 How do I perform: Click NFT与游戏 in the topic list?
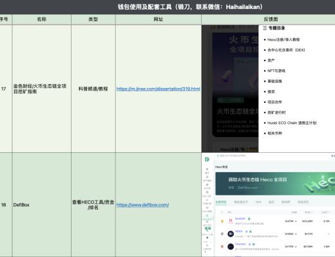coord(276,71)
